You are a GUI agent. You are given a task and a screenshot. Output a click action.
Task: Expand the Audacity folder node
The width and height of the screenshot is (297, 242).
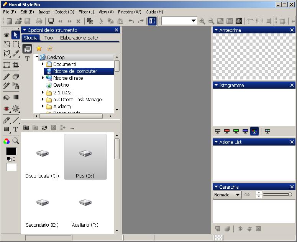[43, 106]
